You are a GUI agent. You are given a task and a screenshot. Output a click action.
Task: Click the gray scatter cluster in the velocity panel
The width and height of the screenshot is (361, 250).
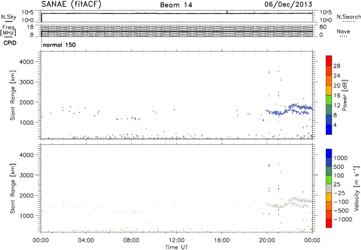[290, 203]
